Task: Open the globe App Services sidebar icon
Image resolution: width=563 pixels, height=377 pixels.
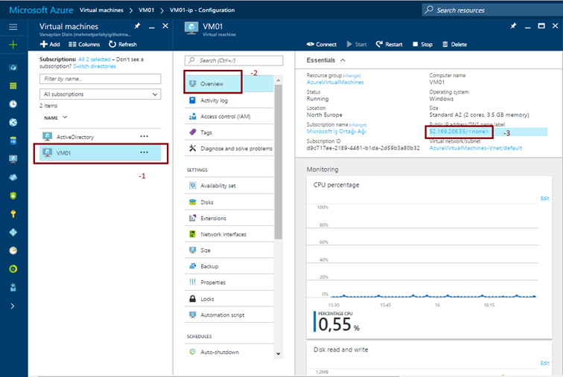Action: pos(13,122)
